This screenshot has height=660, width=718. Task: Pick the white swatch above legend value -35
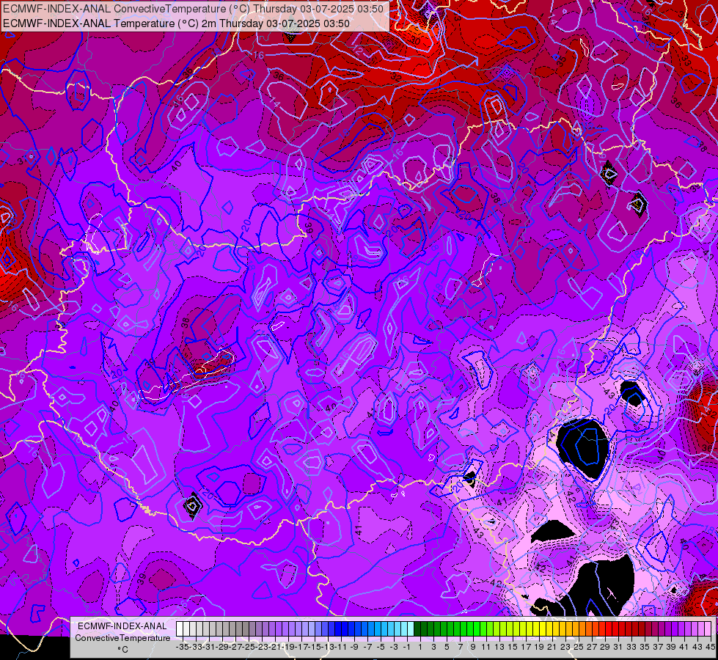click(180, 628)
